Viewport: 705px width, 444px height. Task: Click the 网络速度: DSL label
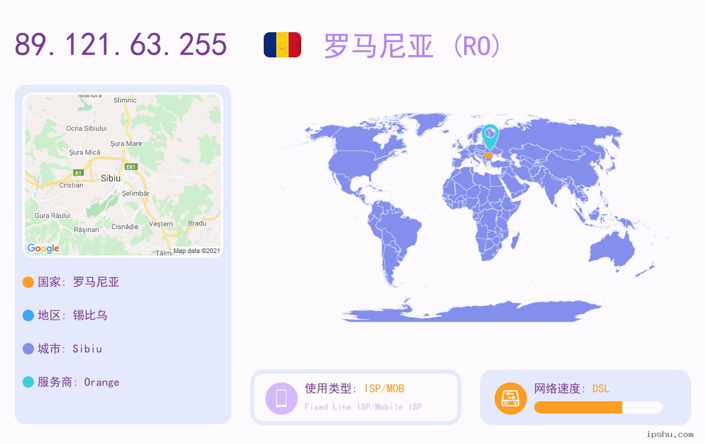click(x=572, y=388)
